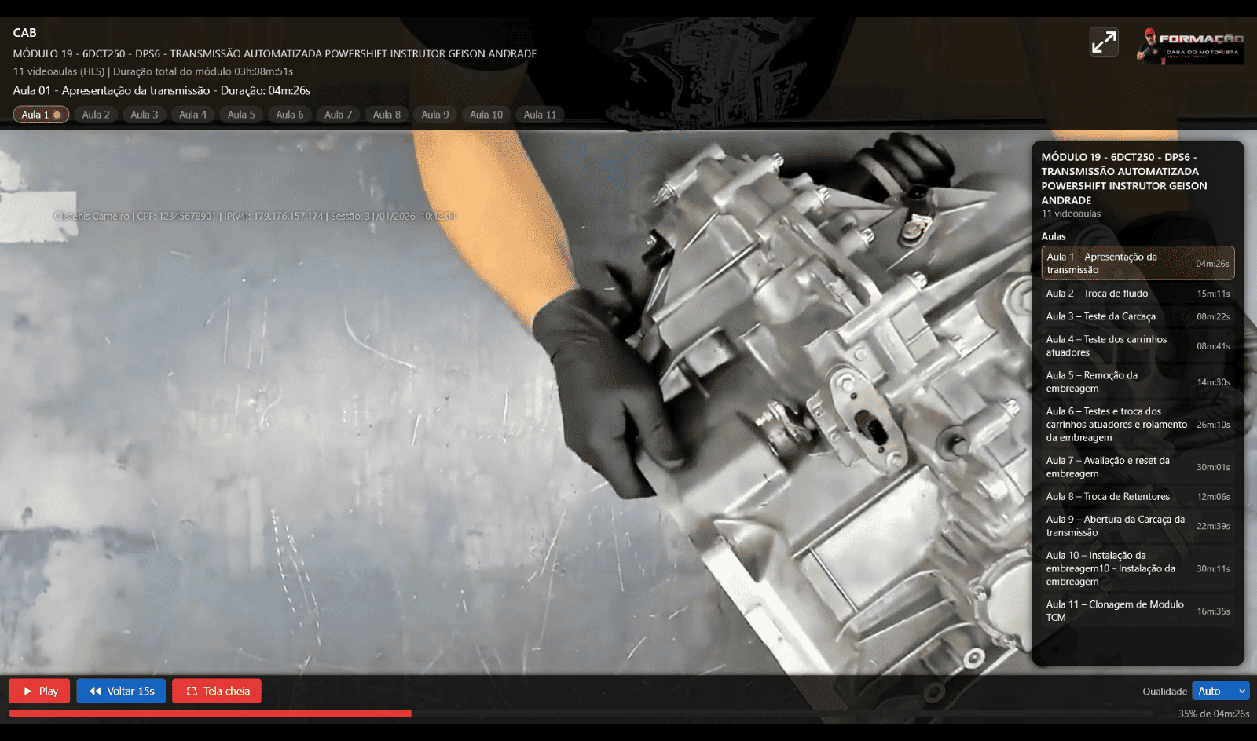1257x741 pixels.
Task: Open the Aula 11 tab
Action: click(540, 115)
